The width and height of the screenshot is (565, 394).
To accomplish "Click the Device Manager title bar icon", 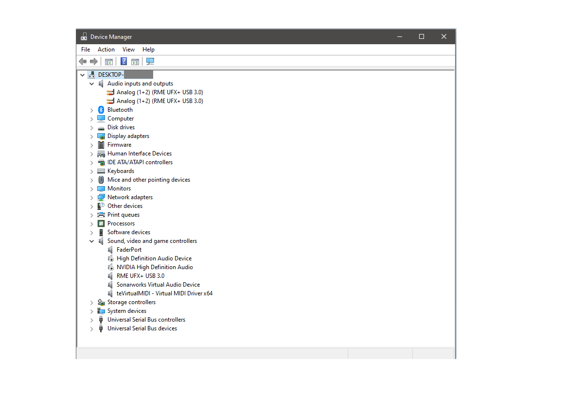I will (84, 36).
